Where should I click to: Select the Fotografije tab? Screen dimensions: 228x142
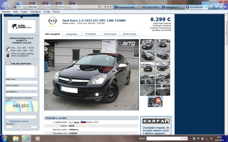72,34
